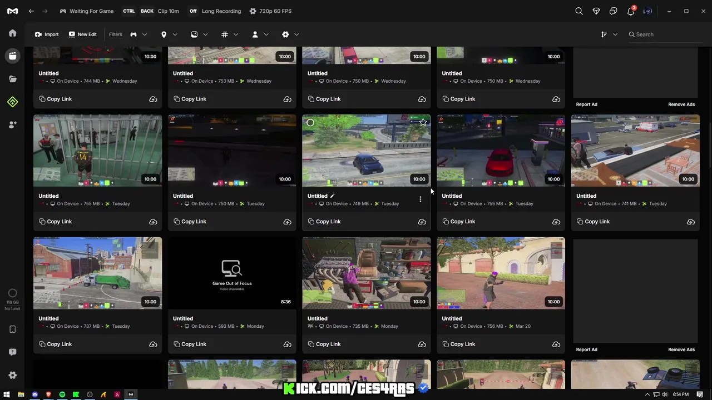712x400 pixels.
Task: Tick the select circle on blue car clip
Action: pyautogui.click(x=310, y=123)
